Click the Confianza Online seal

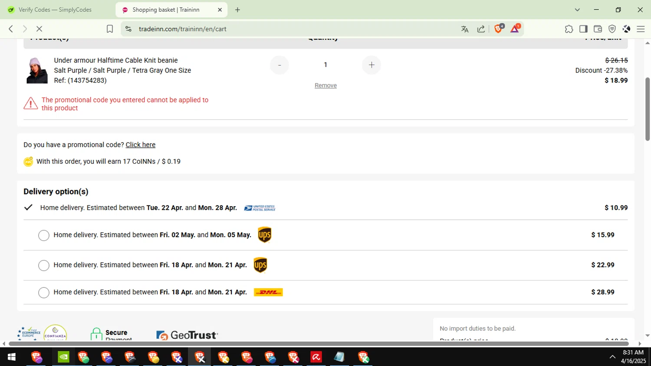click(55, 333)
